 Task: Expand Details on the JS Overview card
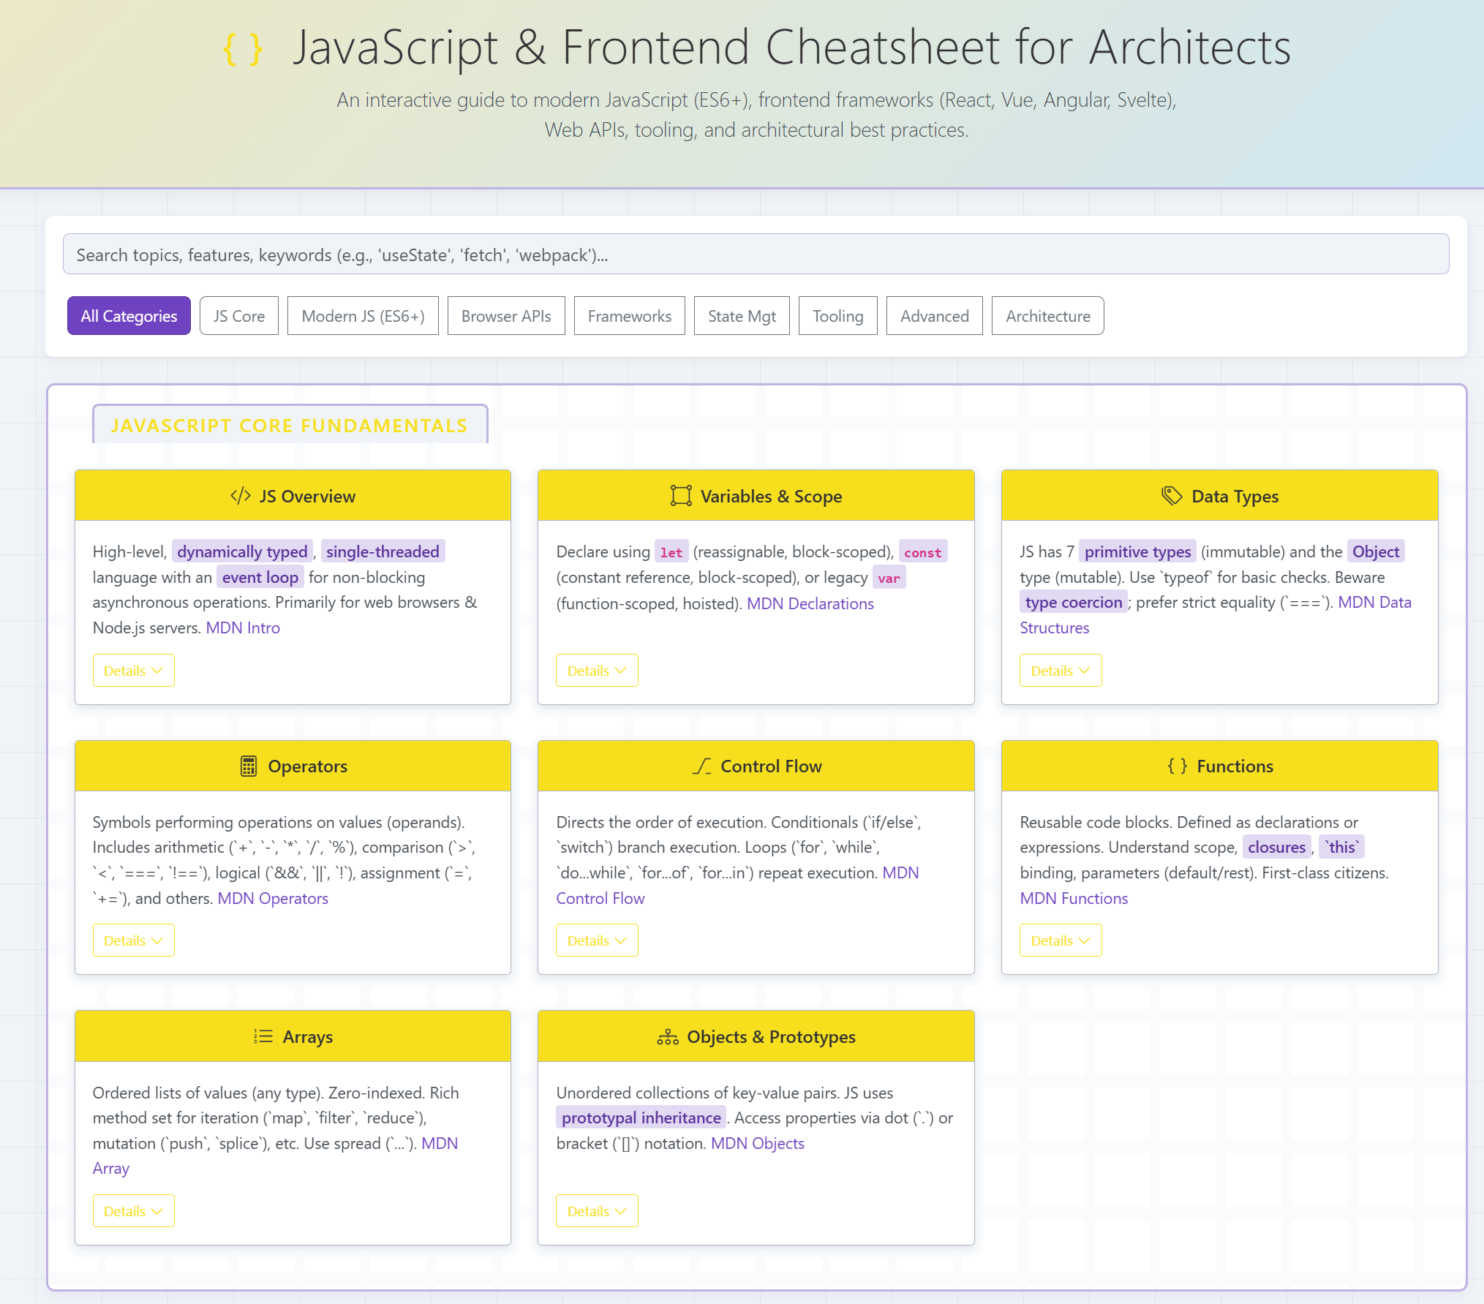(134, 671)
